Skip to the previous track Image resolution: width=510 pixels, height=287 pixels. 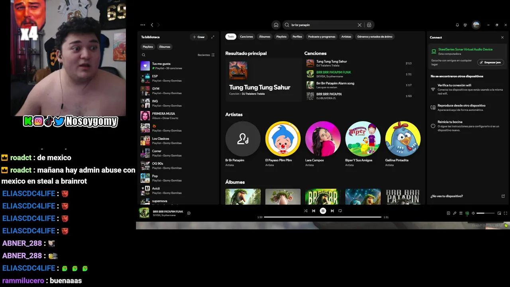(x=314, y=211)
